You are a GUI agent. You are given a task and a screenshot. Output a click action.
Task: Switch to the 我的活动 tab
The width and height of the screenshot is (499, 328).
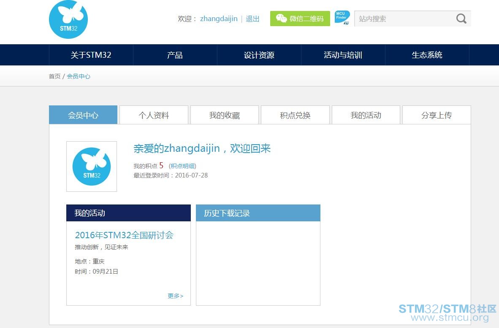pyautogui.click(x=366, y=115)
